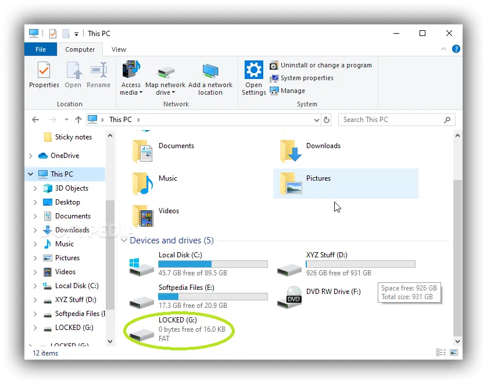Click Softpedia Files (E:) usage bar
The width and height of the screenshot is (487, 384).
(x=213, y=297)
